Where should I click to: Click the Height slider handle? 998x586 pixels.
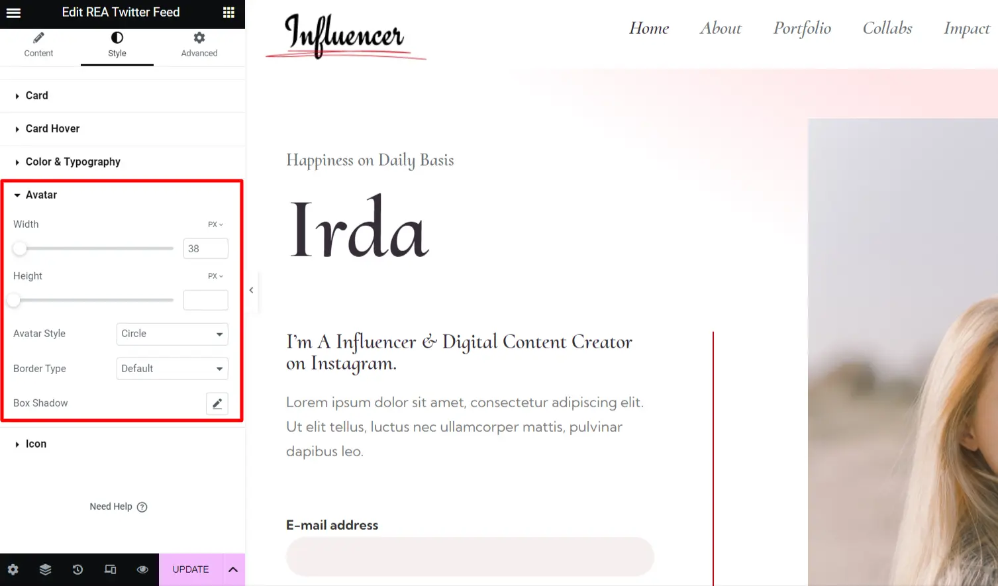[14, 300]
